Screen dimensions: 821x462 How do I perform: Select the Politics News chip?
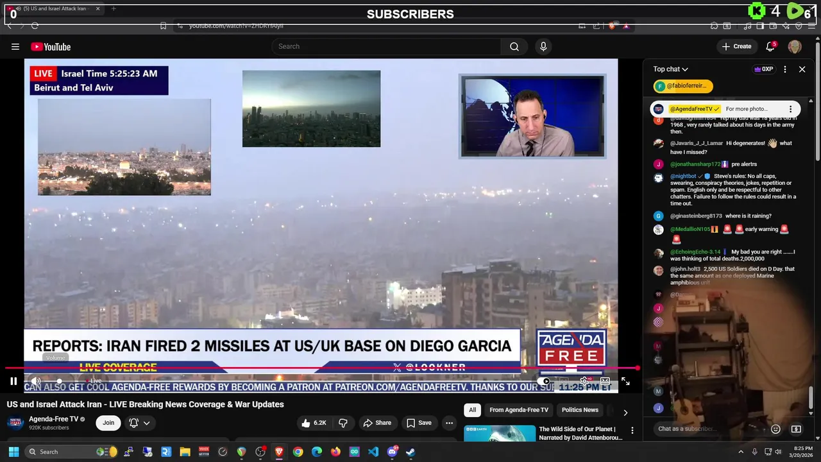coord(580,410)
